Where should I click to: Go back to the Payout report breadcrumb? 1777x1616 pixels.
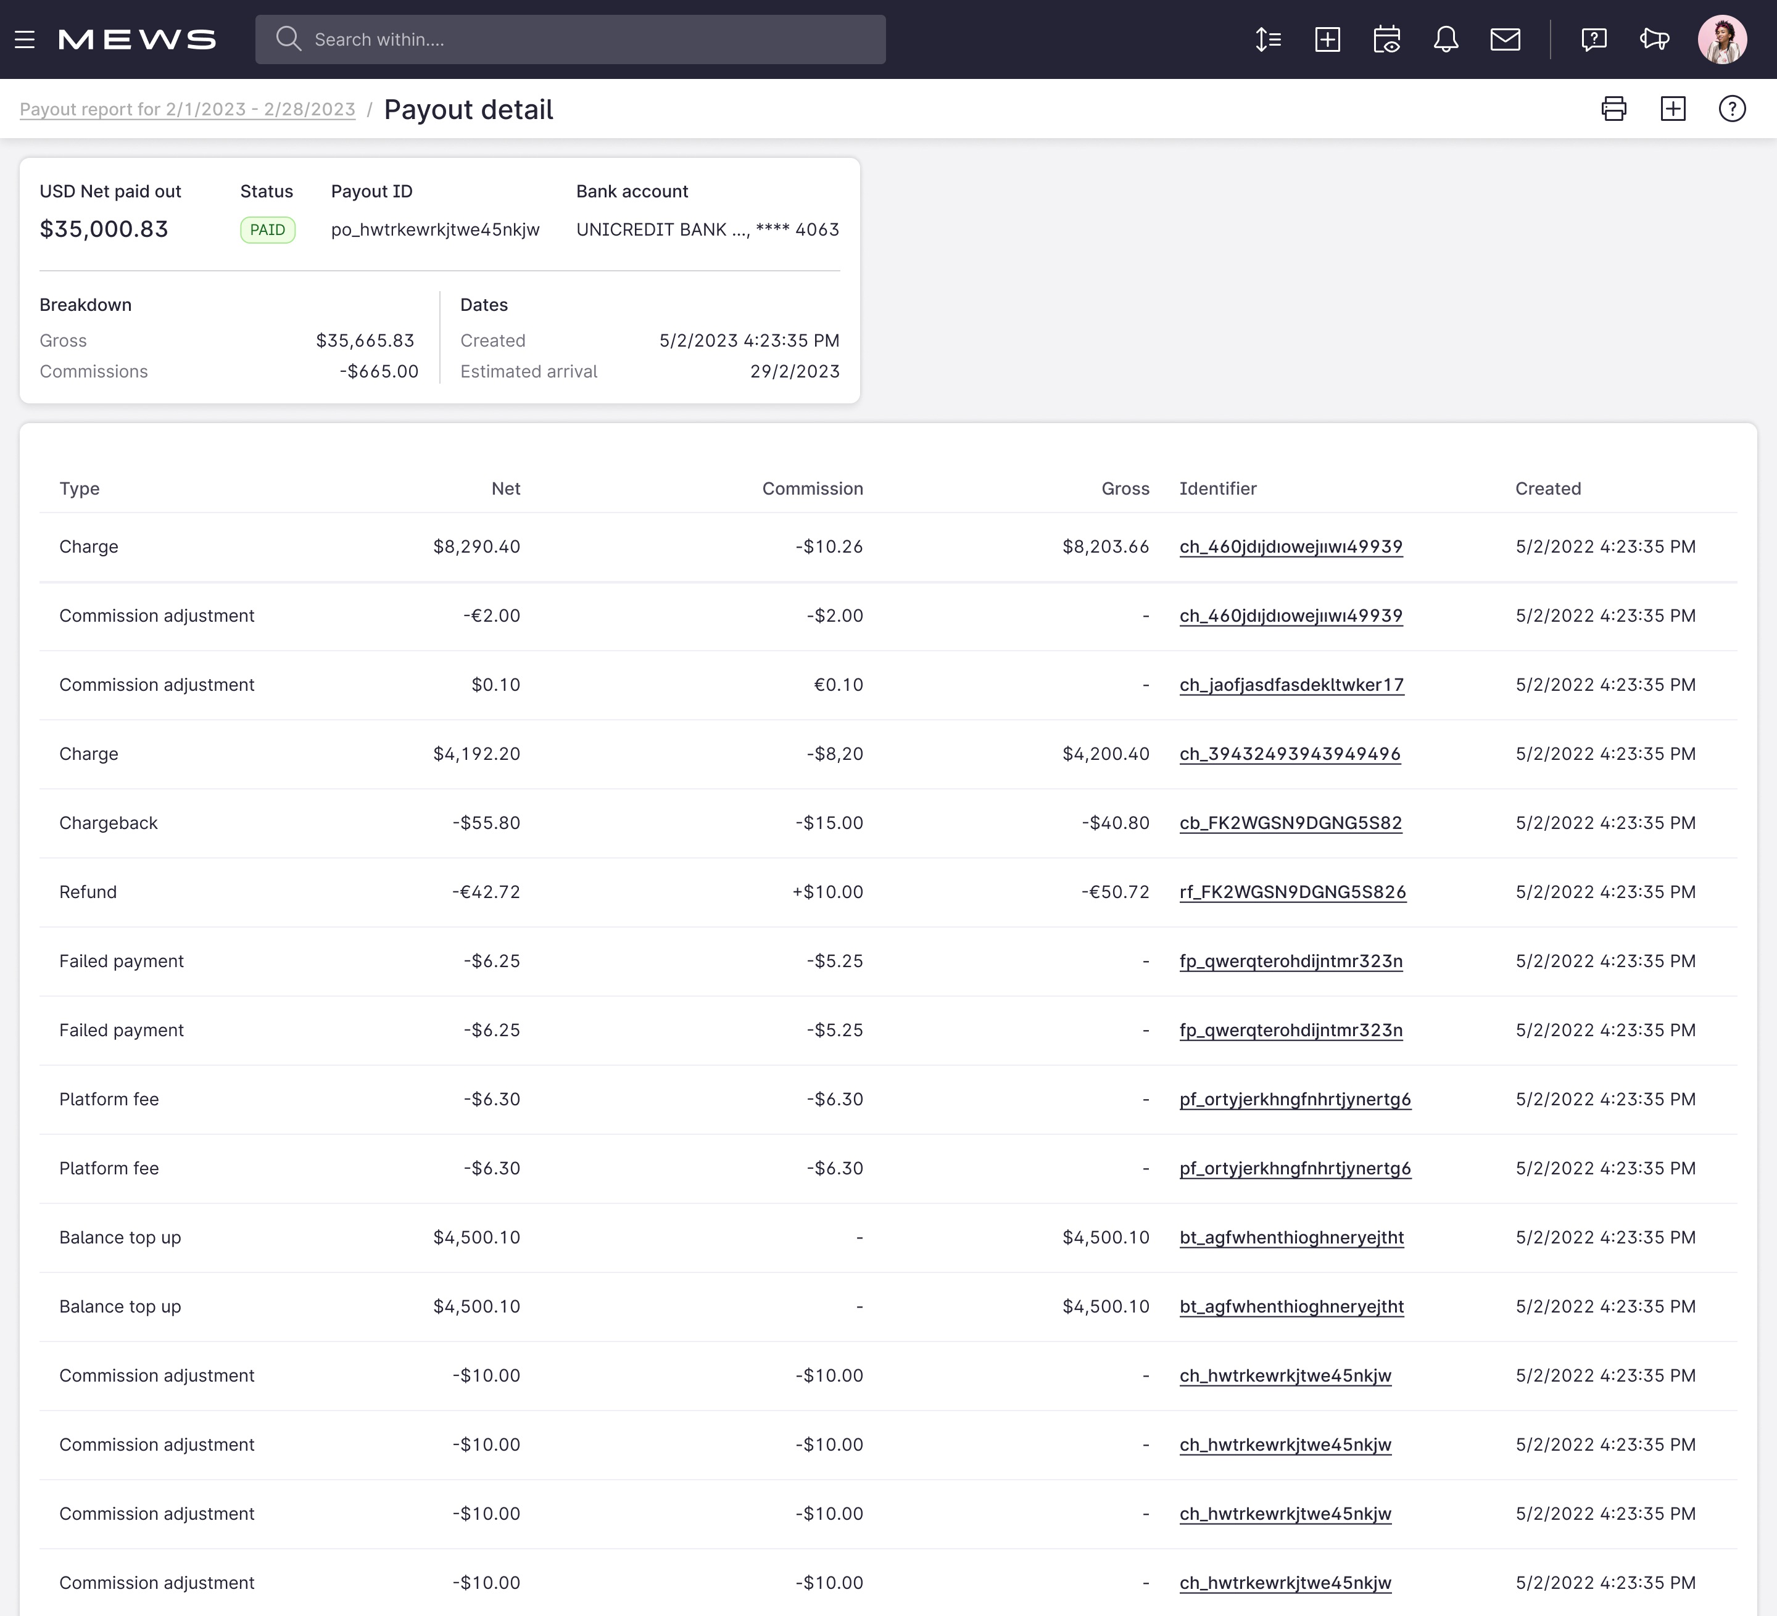pyautogui.click(x=187, y=109)
